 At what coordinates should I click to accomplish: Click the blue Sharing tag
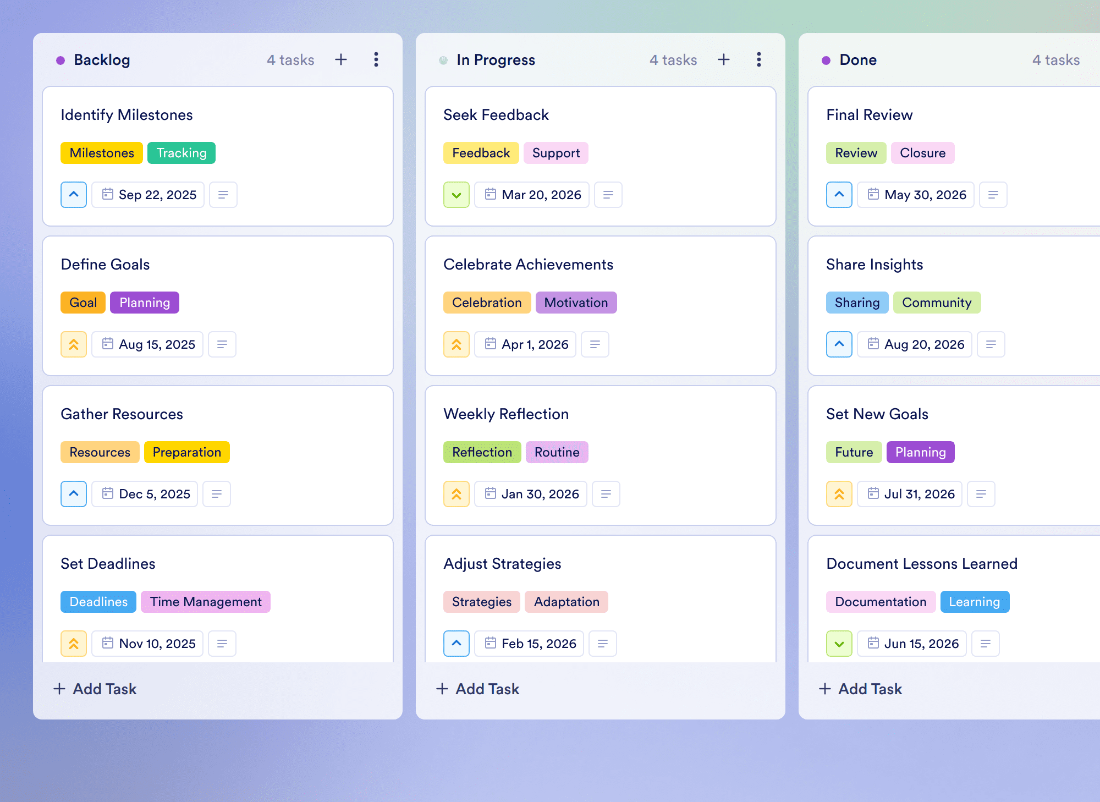point(857,303)
